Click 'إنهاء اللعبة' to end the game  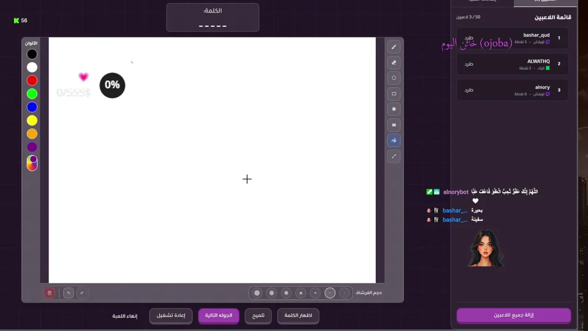tap(125, 316)
